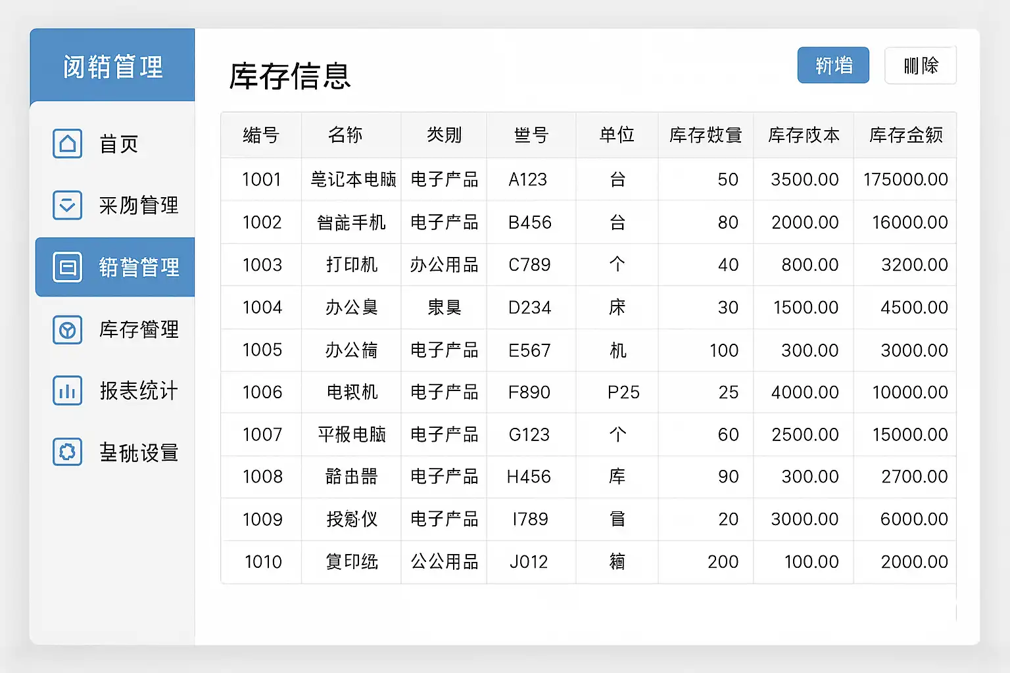
Task: Click model number D234
Action: 529,308
